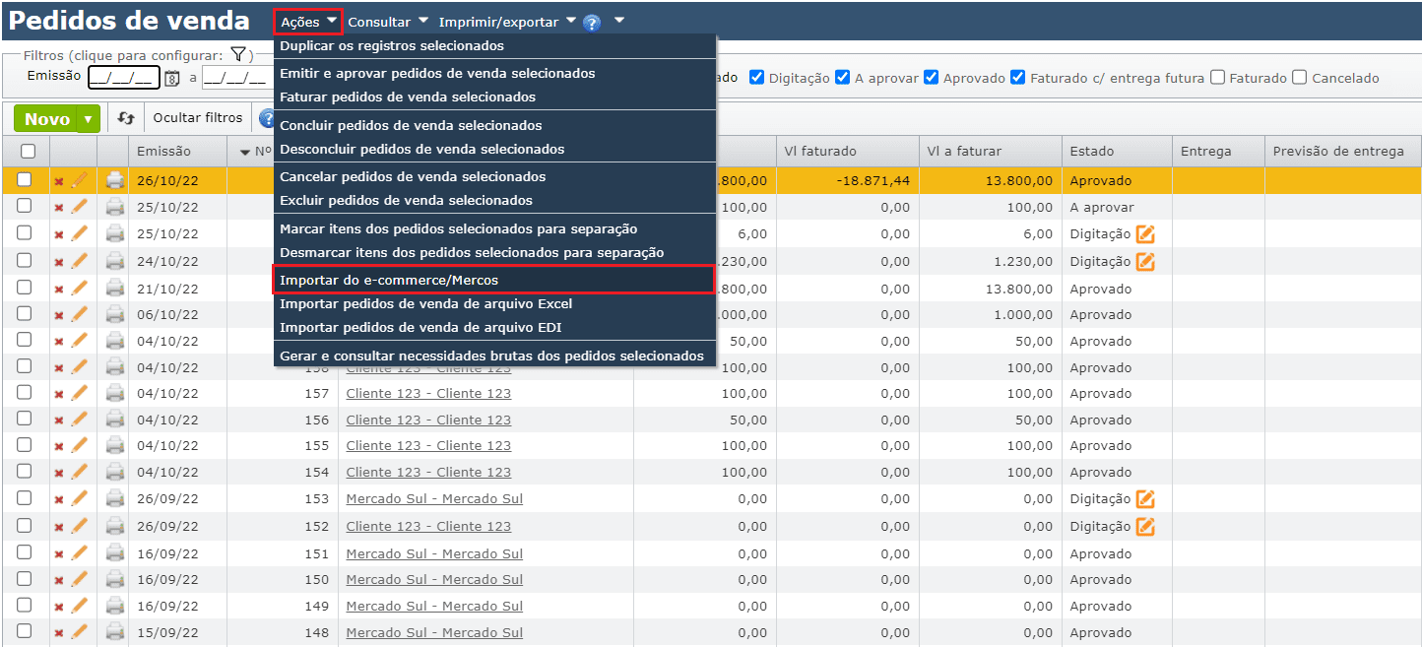
Task: Choose Importar pedidos de venda de arquivo Excel
Action: click(425, 303)
